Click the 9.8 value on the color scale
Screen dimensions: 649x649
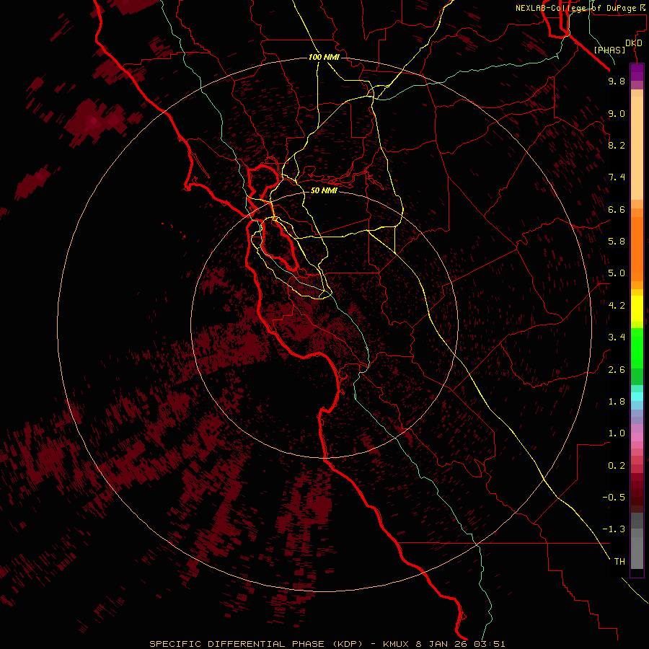click(617, 81)
